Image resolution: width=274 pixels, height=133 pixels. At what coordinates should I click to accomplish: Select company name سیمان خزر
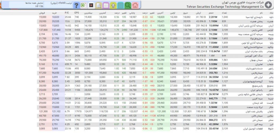(258, 120)
